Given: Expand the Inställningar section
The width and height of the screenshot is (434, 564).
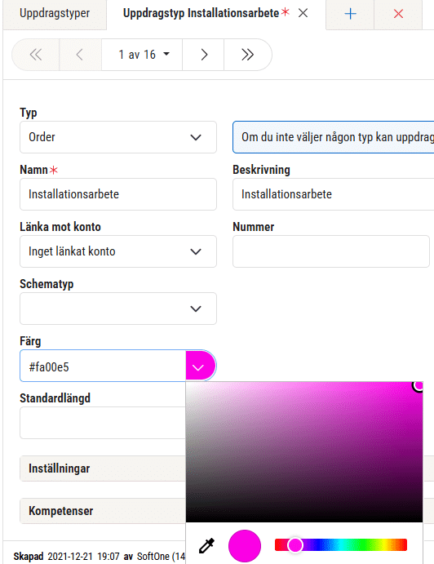Looking at the screenshot, I should coord(103,469).
